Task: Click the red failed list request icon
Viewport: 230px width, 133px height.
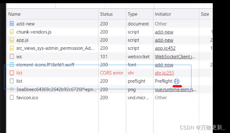Action: [12, 73]
